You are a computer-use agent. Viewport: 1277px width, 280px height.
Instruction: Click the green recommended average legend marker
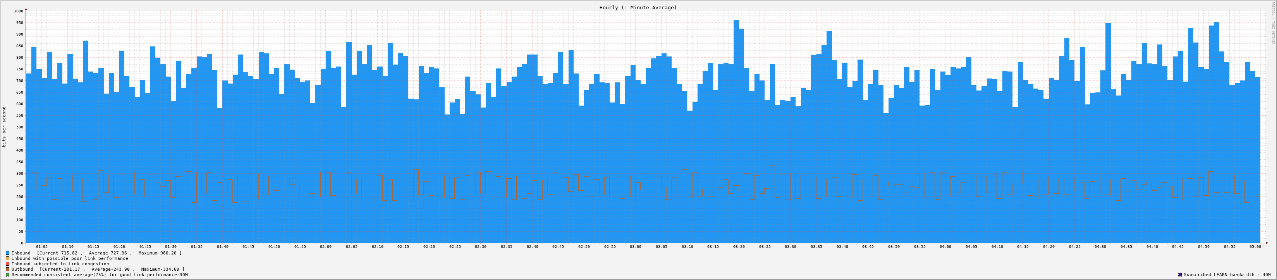pos(7,275)
